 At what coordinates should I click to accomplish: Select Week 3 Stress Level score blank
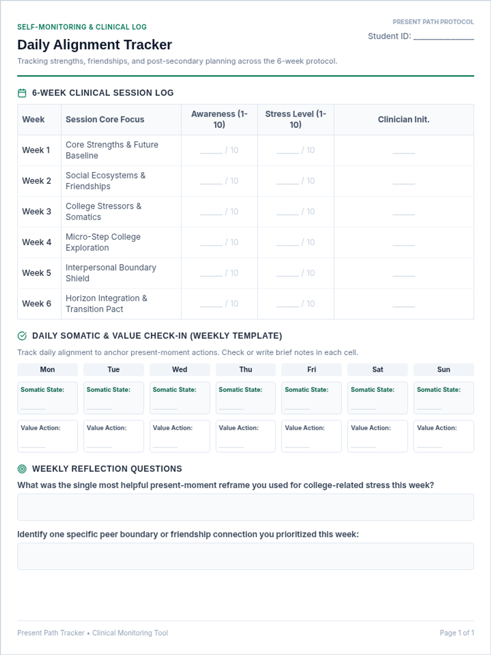(288, 212)
